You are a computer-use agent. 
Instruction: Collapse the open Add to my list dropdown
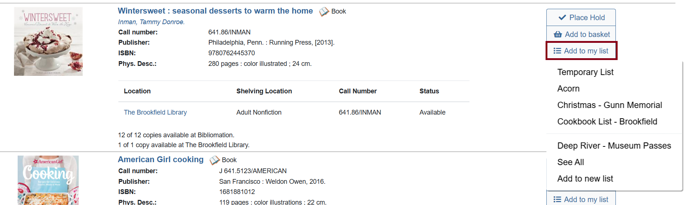(581, 51)
